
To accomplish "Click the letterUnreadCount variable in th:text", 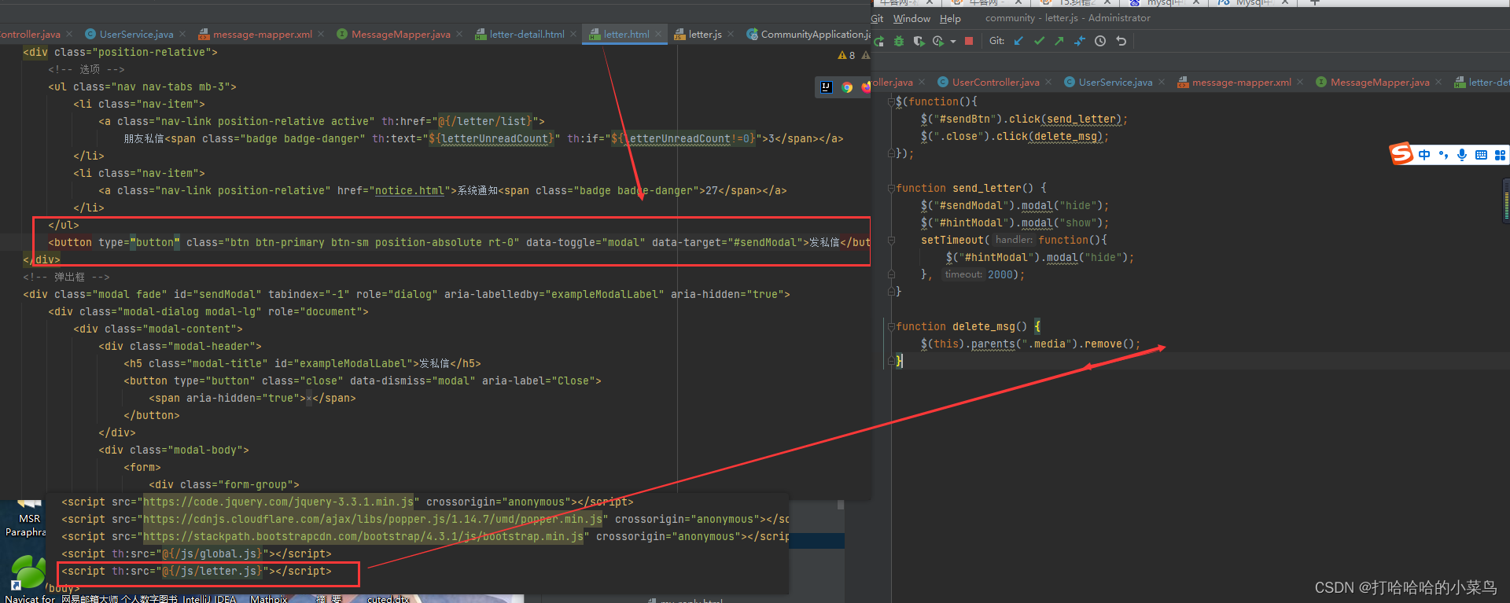I will pyautogui.click(x=495, y=138).
